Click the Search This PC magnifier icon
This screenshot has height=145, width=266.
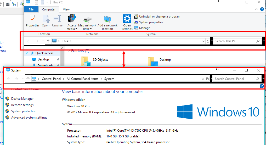(258, 41)
